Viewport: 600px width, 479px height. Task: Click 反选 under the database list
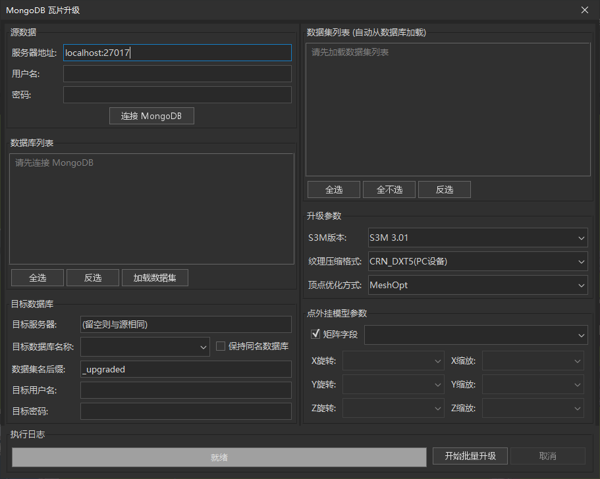pyautogui.click(x=93, y=278)
